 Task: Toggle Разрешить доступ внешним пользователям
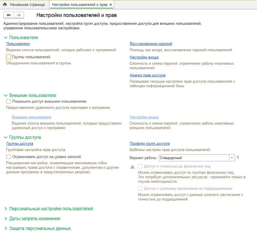[x=9, y=101]
